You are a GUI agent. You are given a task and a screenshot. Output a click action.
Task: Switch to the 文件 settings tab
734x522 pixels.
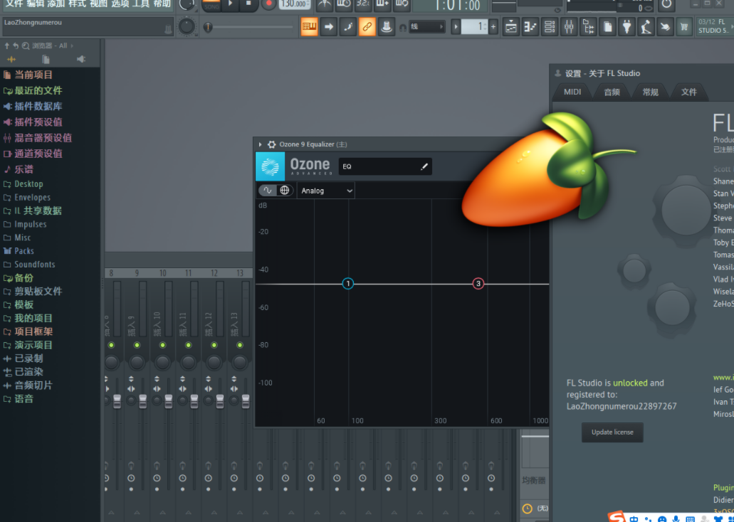688,92
